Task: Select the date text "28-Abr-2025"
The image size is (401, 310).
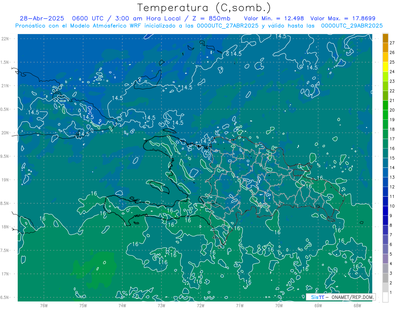Action: 42,18
